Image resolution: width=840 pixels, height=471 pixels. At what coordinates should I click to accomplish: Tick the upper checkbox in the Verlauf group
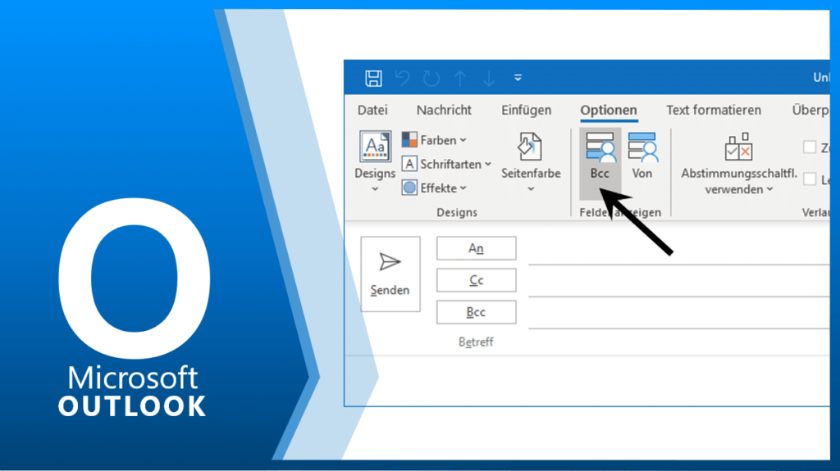pos(810,147)
